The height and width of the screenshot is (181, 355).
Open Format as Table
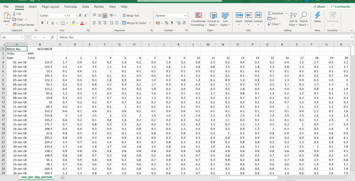[213, 20]
